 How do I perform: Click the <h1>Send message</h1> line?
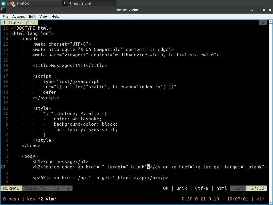coord(61,161)
